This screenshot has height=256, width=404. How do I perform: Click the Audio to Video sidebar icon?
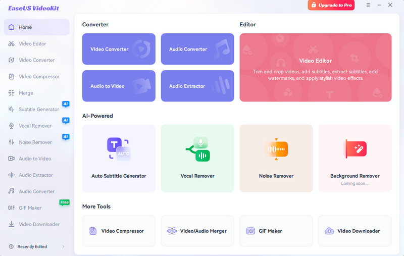11,159
